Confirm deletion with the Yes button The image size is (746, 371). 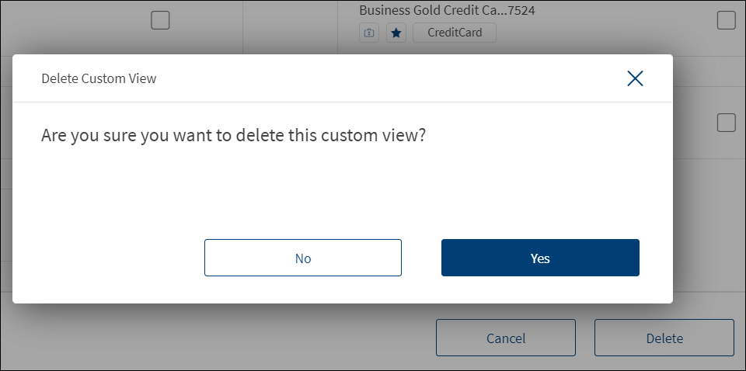tap(540, 258)
